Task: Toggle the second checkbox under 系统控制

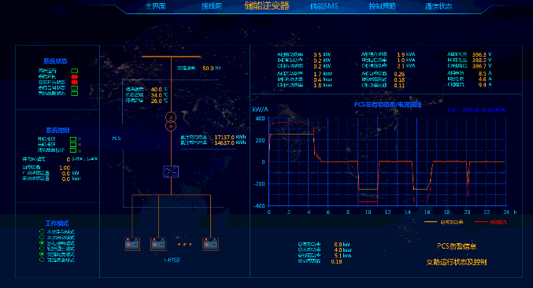Action: 73,144
